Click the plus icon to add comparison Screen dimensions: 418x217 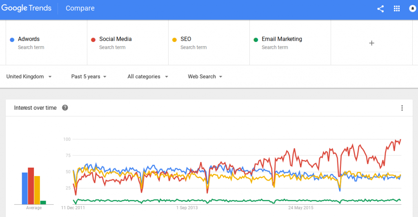point(371,43)
